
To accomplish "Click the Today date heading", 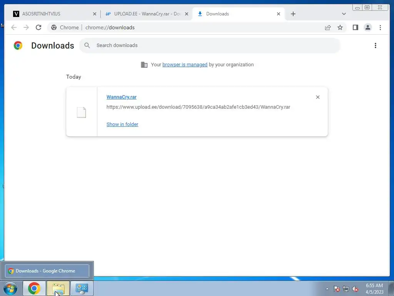I will [x=73, y=77].
